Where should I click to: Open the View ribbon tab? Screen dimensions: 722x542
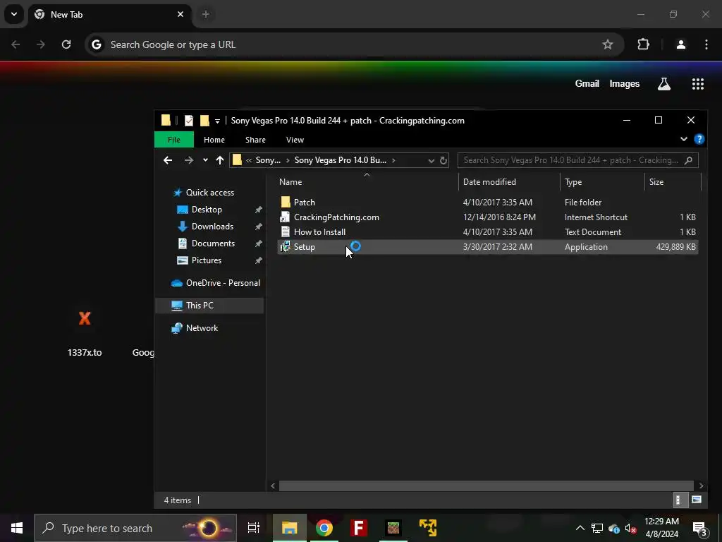coord(295,140)
